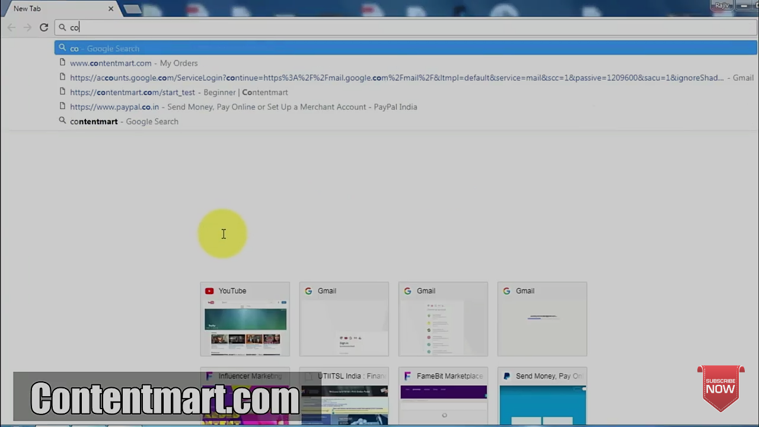The image size is (759, 427).
Task: Select the 'co - Google Search' suggestion
Action: (406, 48)
